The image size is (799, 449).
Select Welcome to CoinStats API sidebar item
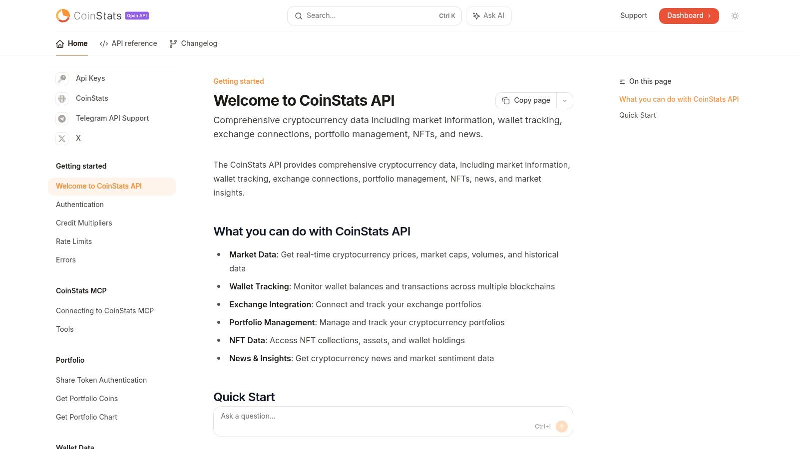112,186
